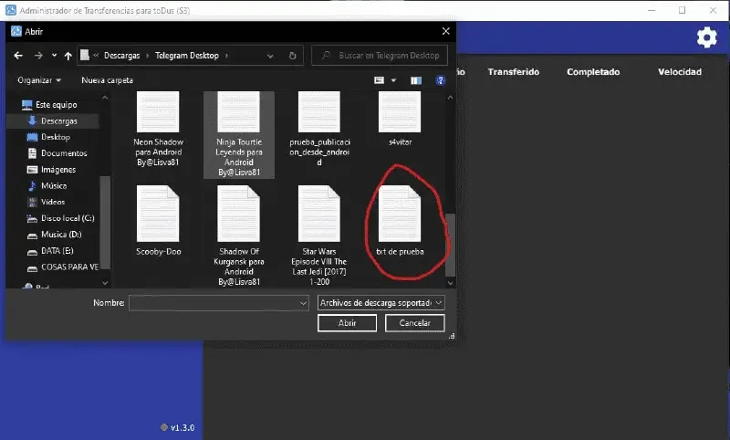730x440 pixels.
Task: Change the view layout icon
Action: (380, 80)
